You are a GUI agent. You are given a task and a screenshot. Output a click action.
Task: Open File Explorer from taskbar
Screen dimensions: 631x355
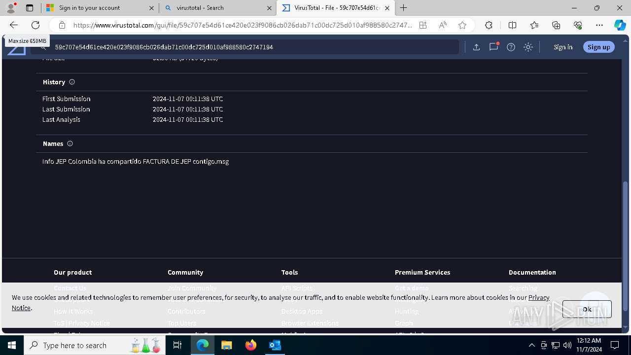[x=226, y=345]
